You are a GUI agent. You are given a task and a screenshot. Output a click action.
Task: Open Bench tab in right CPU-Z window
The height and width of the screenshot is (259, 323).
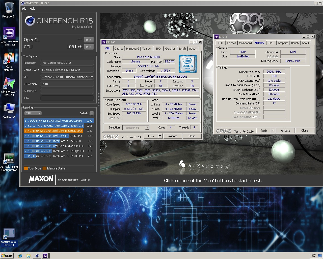(x=295, y=43)
